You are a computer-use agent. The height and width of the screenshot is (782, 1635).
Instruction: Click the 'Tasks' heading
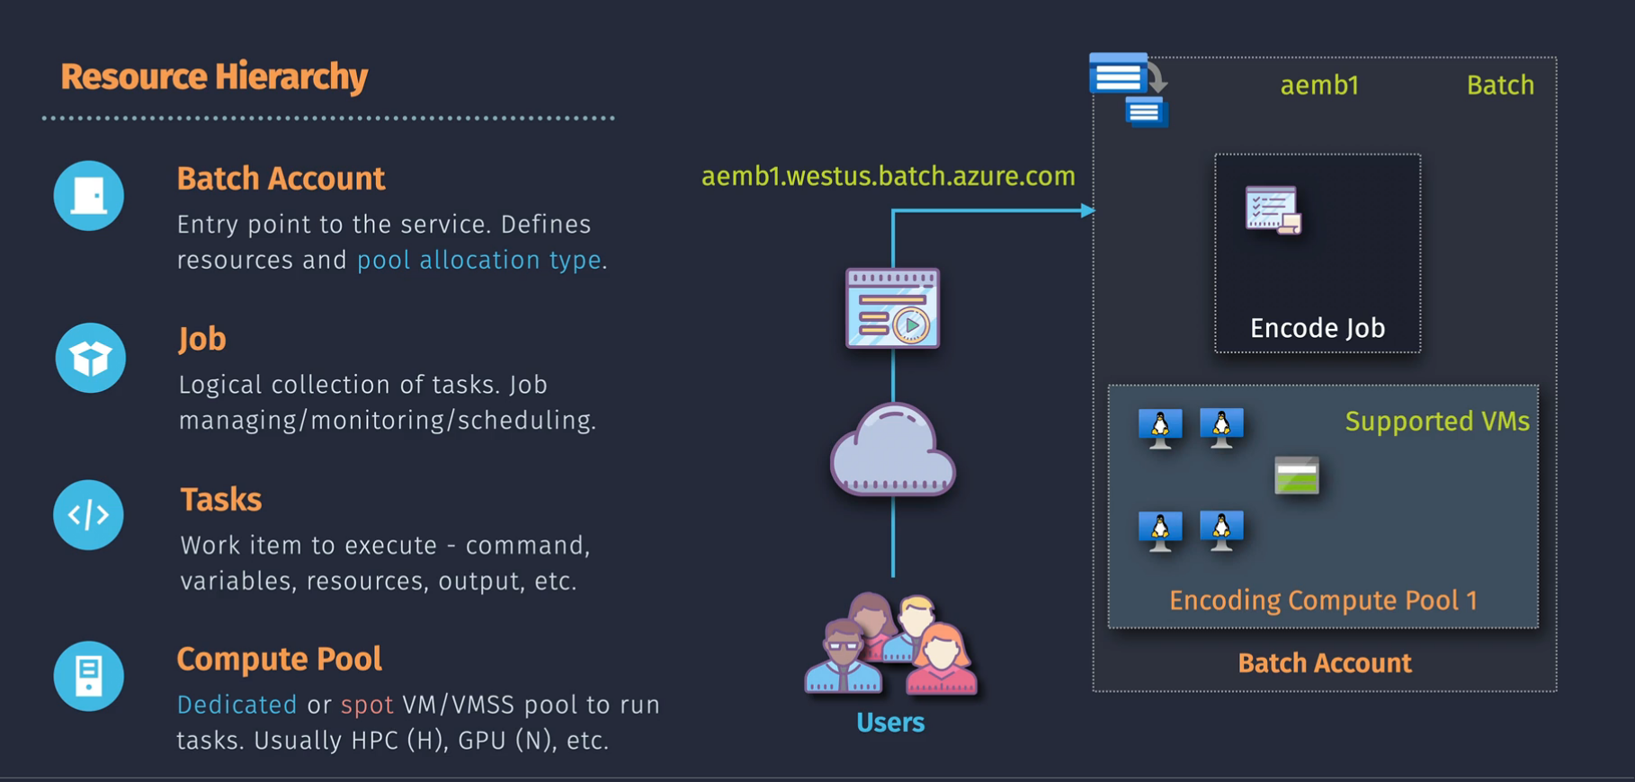(x=221, y=500)
